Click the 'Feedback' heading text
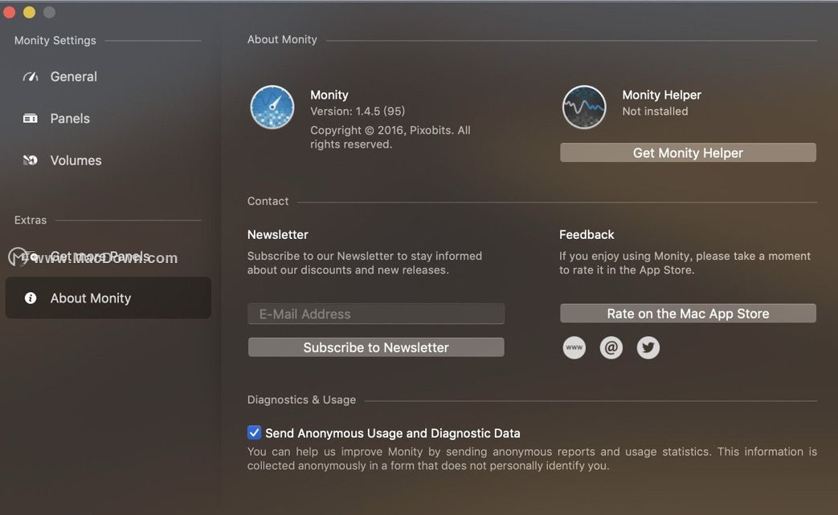The image size is (838, 515). click(x=587, y=234)
